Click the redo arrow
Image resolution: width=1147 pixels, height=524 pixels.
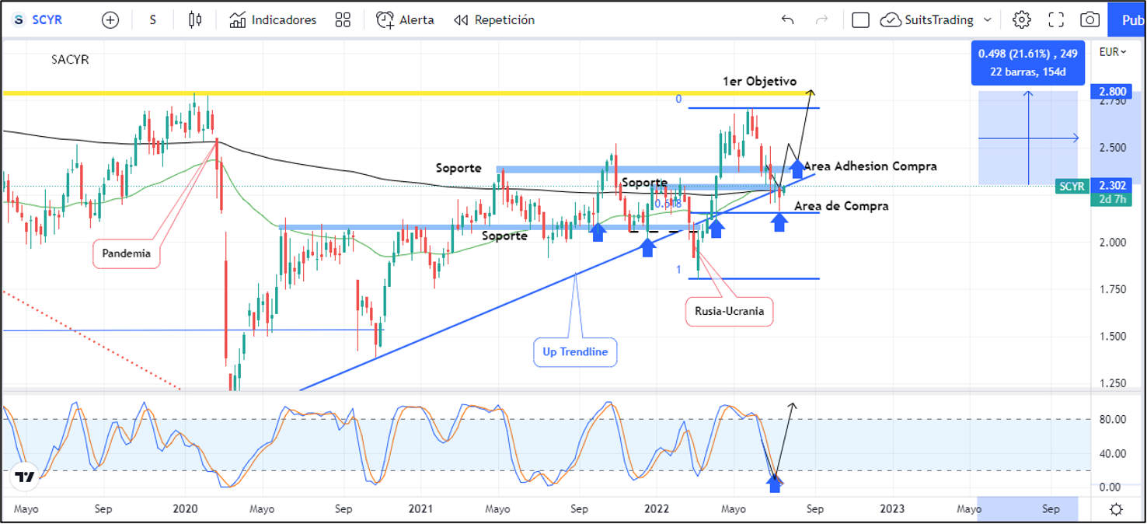(821, 20)
